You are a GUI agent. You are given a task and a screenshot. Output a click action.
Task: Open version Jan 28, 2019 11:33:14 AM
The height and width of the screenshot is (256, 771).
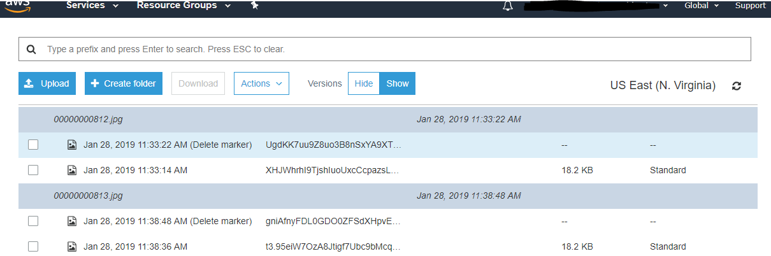coord(135,170)
